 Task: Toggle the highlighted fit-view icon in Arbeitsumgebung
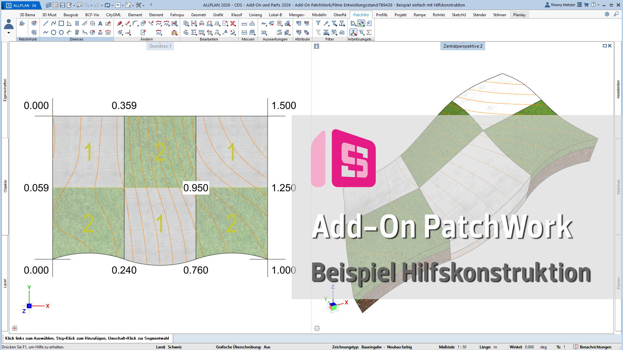[361, 23]
